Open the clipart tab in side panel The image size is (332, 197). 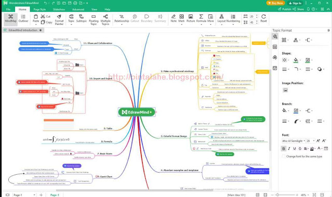(x=275, y=58)
